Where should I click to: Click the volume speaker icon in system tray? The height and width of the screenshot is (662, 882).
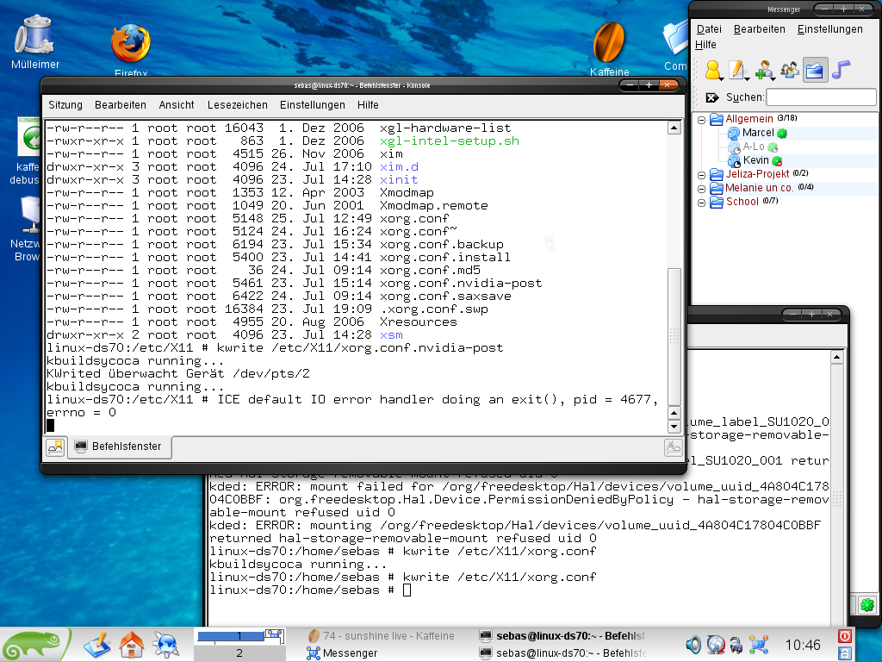pyautogui.click(x=693, y=644)
